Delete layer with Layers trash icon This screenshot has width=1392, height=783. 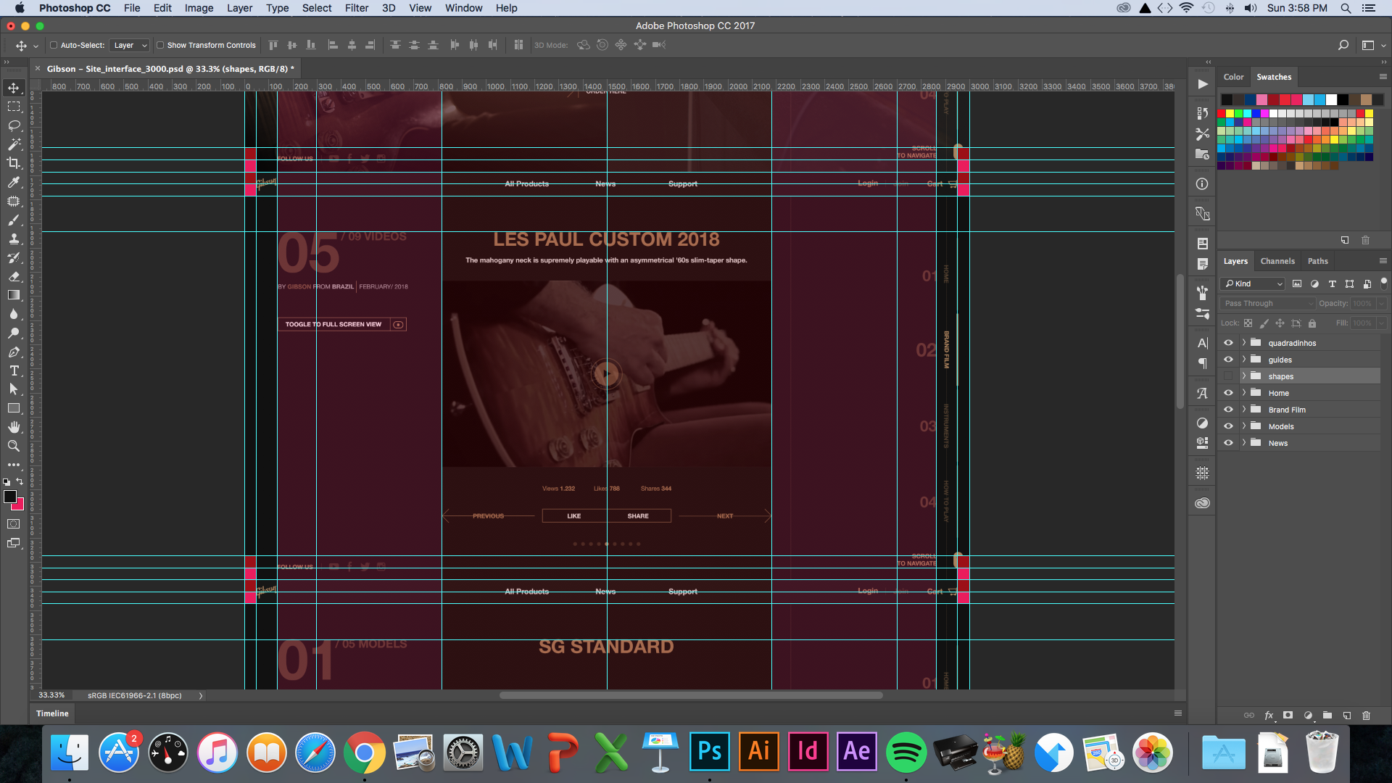click(x=1367, y=716)
